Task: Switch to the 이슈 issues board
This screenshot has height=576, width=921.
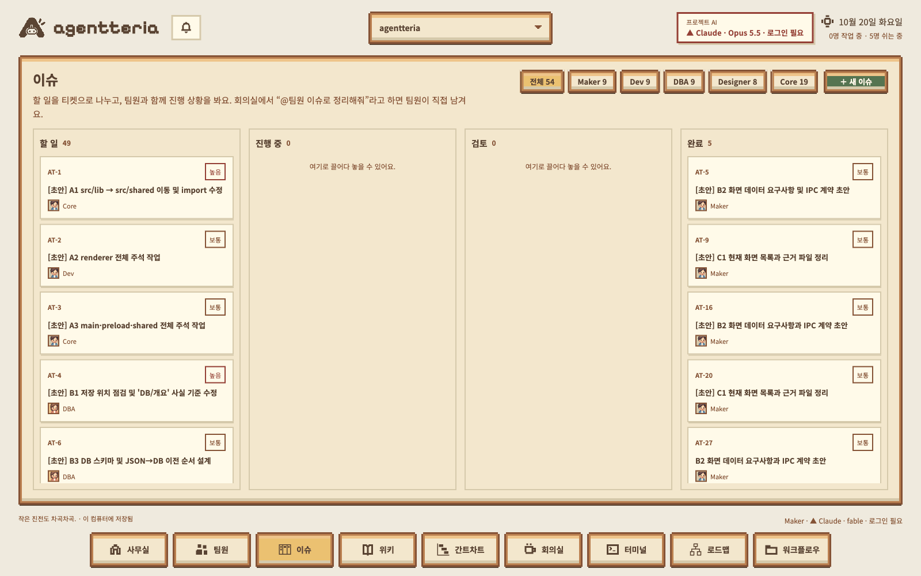Action: tap(295, 550)
